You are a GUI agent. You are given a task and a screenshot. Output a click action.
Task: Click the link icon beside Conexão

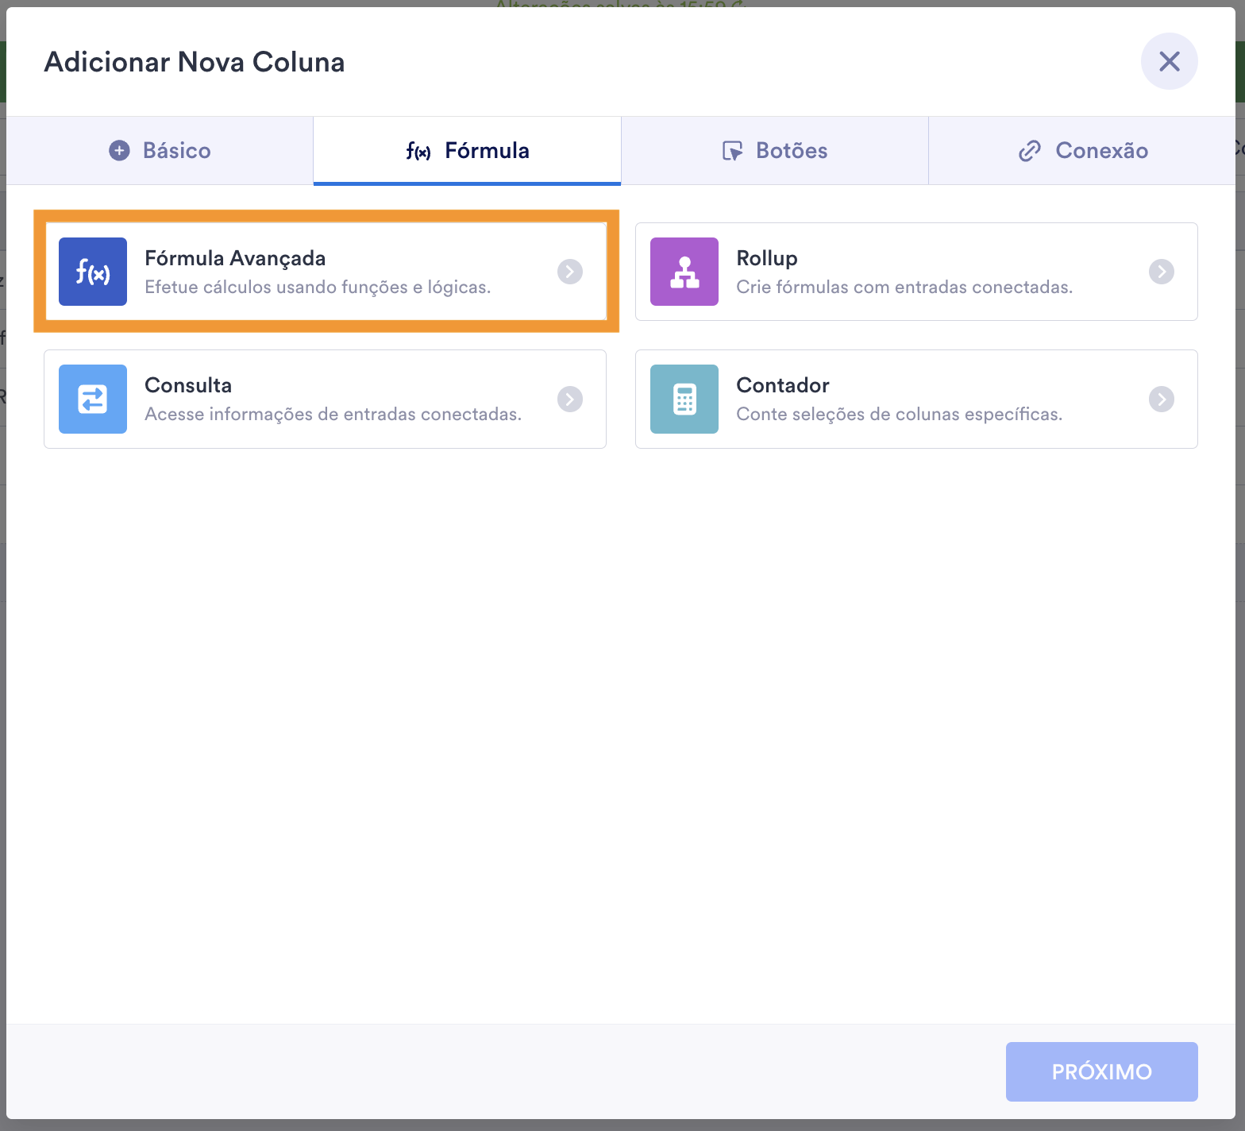tap(1030, 151)
